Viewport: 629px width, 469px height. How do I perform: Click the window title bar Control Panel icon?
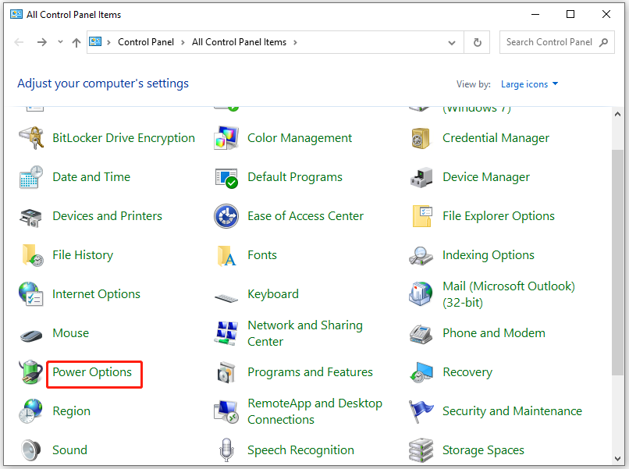(16, 15)
